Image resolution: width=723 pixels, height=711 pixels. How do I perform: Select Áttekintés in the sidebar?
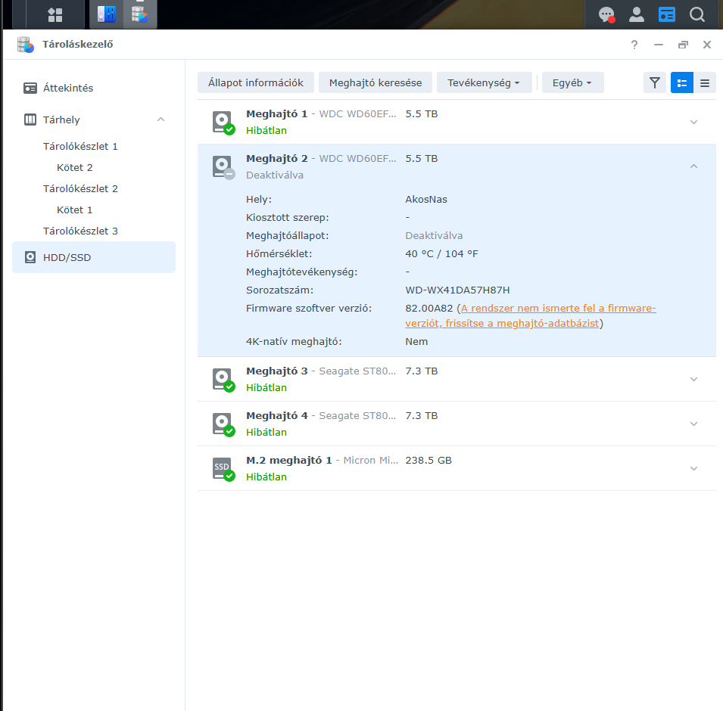(x=68, y=88)
